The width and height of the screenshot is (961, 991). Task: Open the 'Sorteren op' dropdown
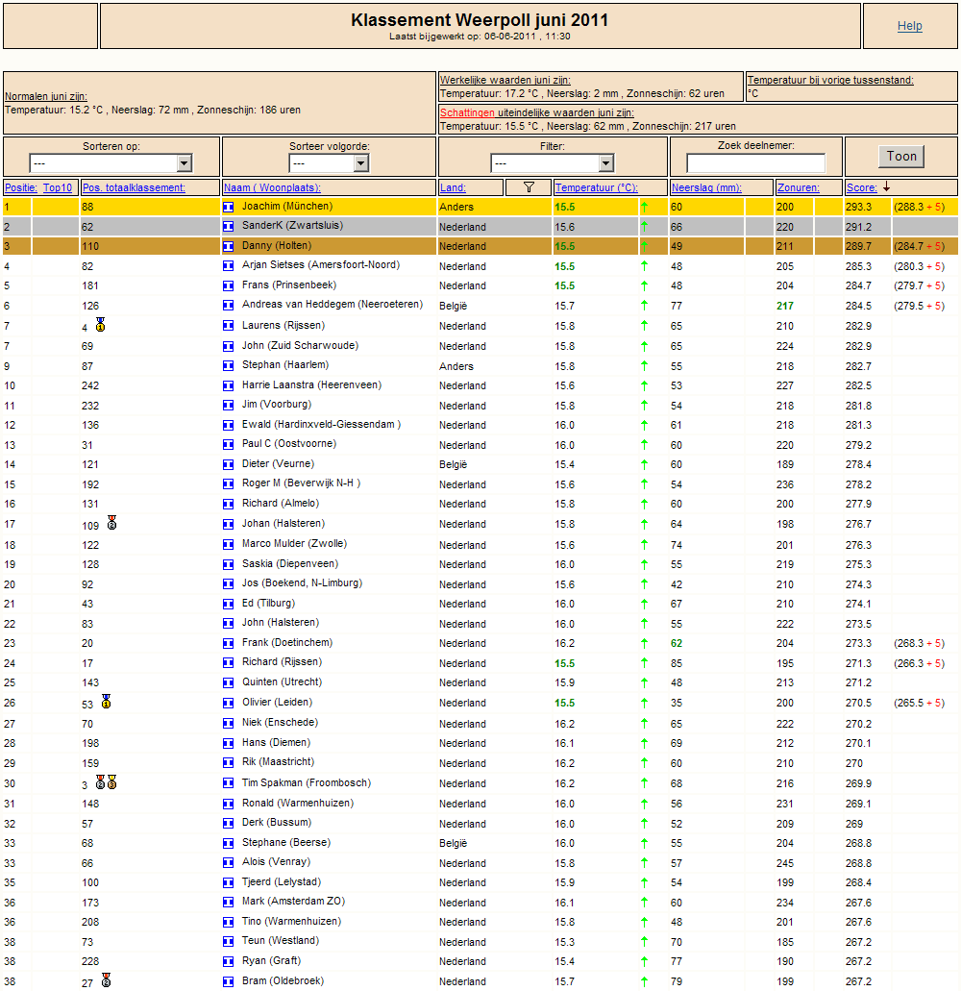coord(111,163)
